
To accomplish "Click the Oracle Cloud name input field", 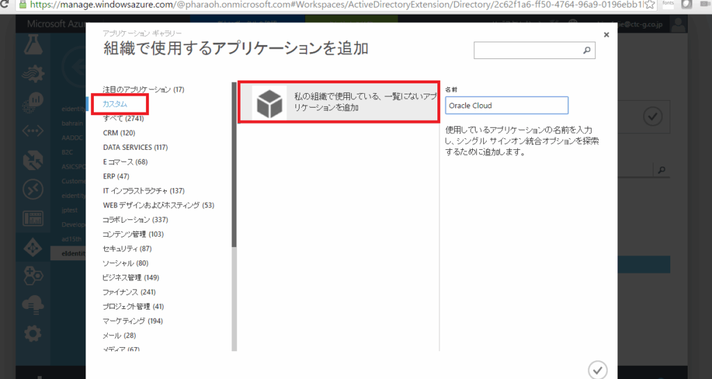I will tap(506, 106).
